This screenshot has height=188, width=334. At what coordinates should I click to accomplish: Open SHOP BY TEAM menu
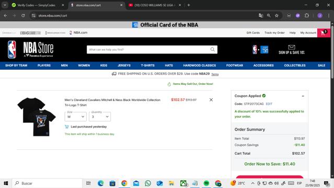(16, 65)
